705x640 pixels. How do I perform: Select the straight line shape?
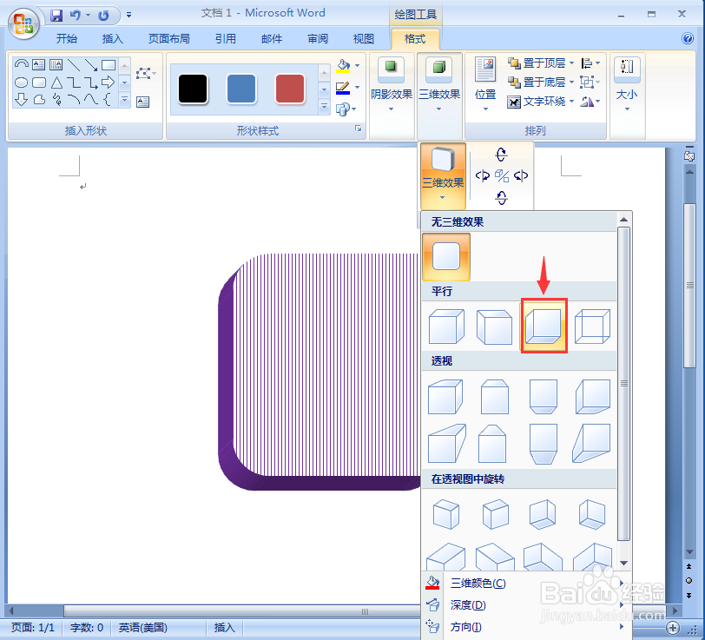74,65
